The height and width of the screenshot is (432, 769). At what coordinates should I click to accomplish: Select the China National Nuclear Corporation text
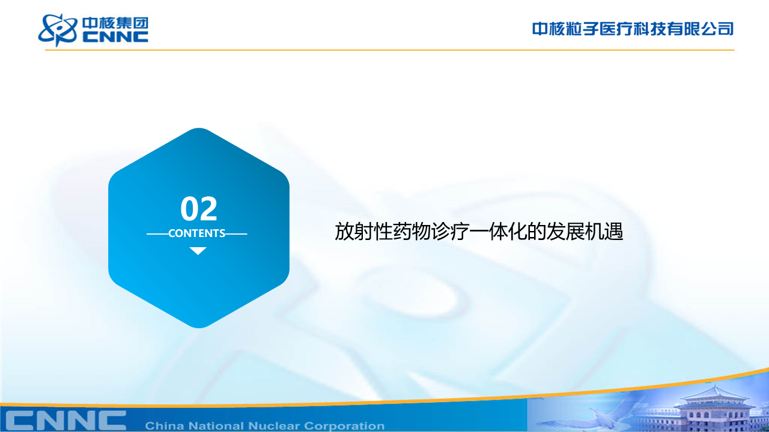click(264, 426)
